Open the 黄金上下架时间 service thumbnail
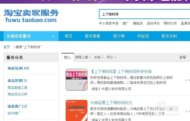 [x=77, y=80]
